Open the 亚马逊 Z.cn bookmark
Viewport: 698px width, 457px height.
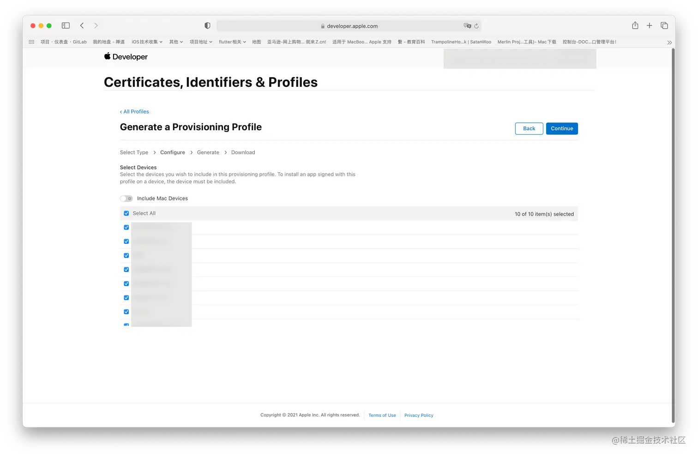(x=296, y=42)
